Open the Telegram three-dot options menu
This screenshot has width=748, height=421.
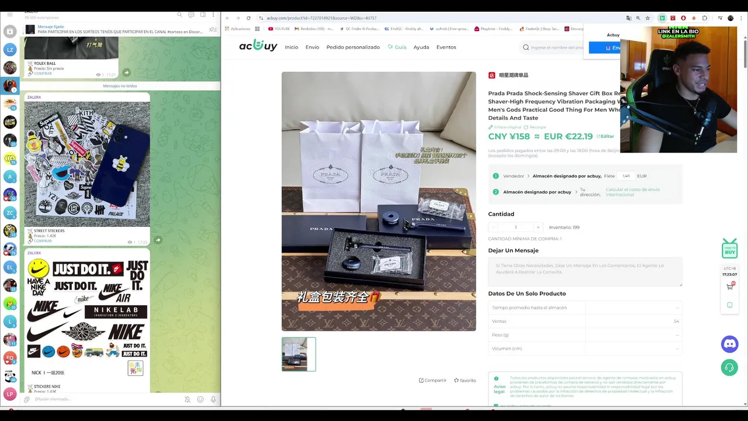[214, 15]
